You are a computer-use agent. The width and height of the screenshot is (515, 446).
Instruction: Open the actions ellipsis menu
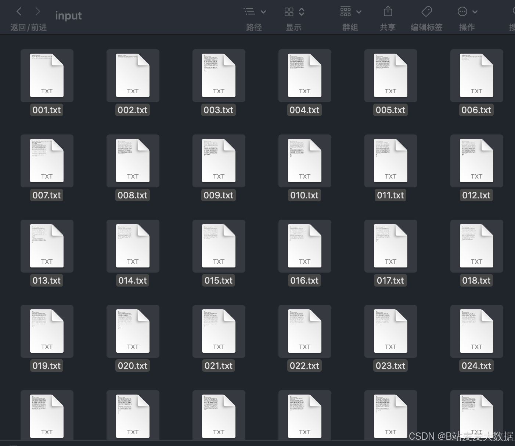pos(462,12)
